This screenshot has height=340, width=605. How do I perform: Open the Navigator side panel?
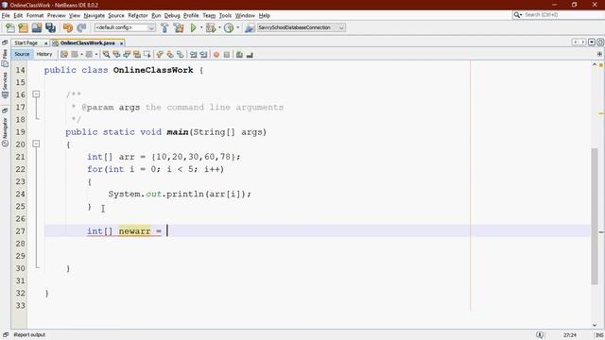5,132
